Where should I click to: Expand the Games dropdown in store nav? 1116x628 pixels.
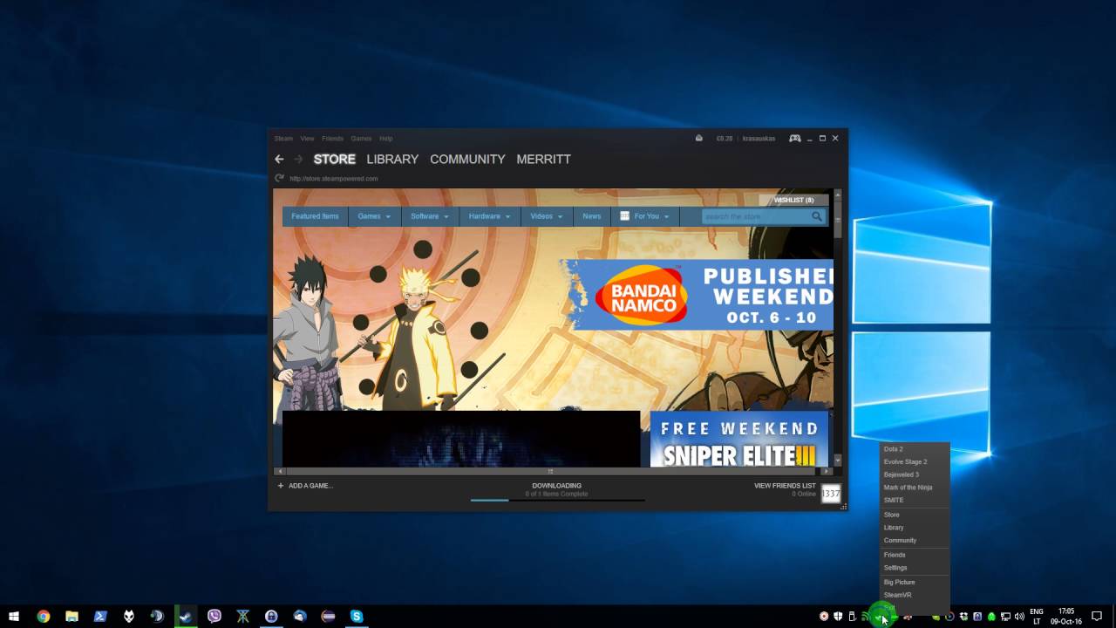[x=374, y=216]
